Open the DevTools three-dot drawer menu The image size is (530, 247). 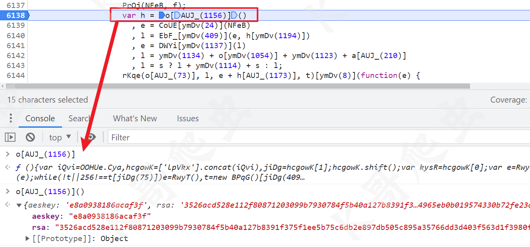click(11, 118)
